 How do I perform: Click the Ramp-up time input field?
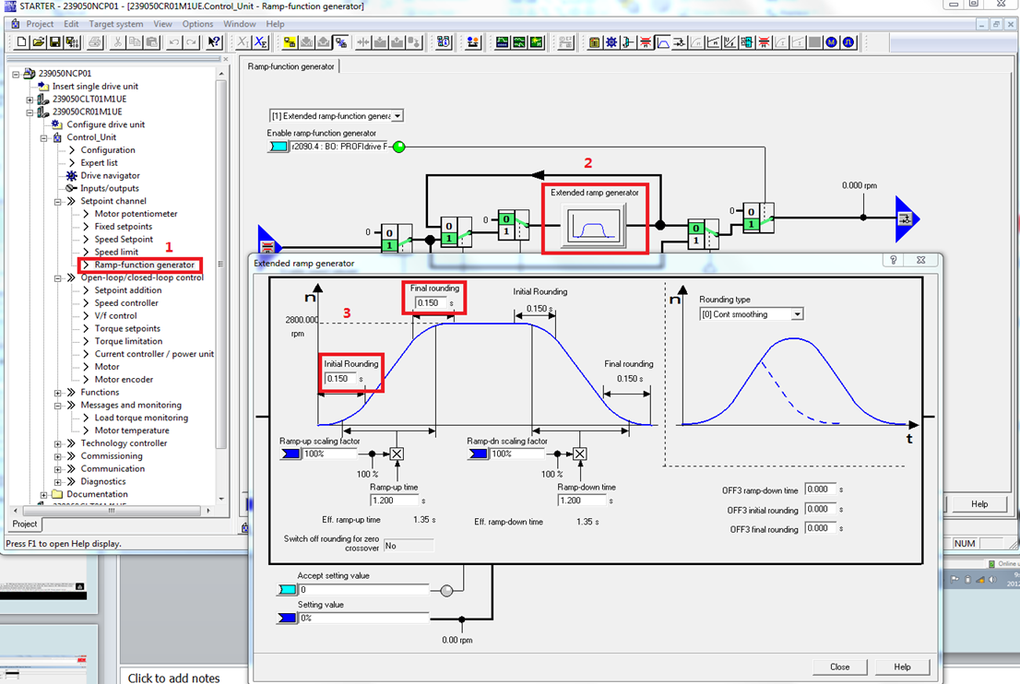[395, 501]
